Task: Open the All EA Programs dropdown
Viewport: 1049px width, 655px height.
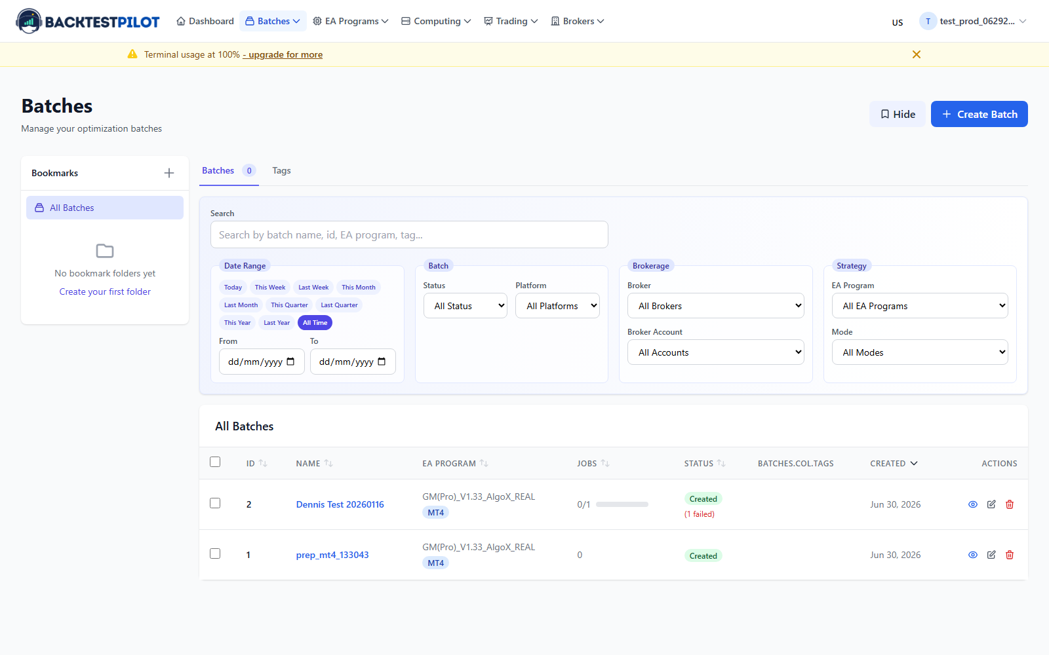Action: 920,306
